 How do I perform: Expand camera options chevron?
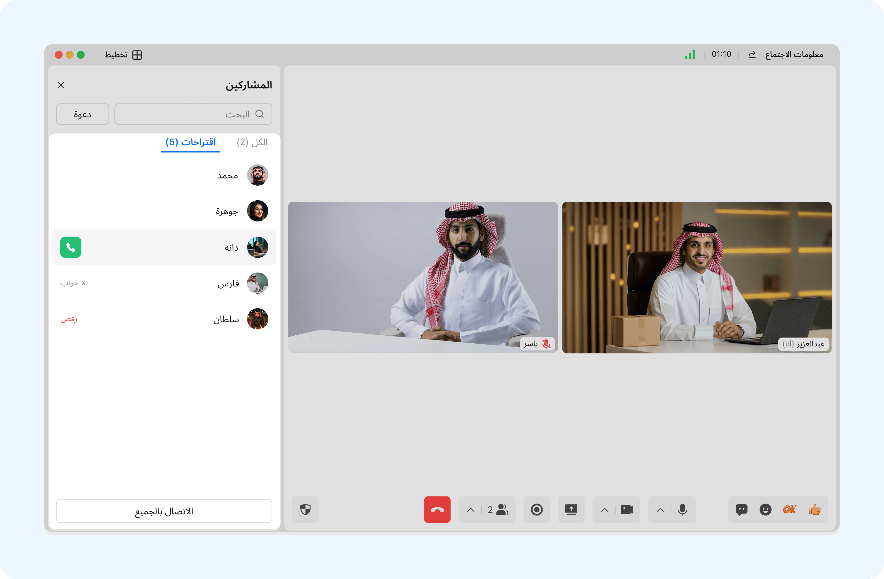604,510
